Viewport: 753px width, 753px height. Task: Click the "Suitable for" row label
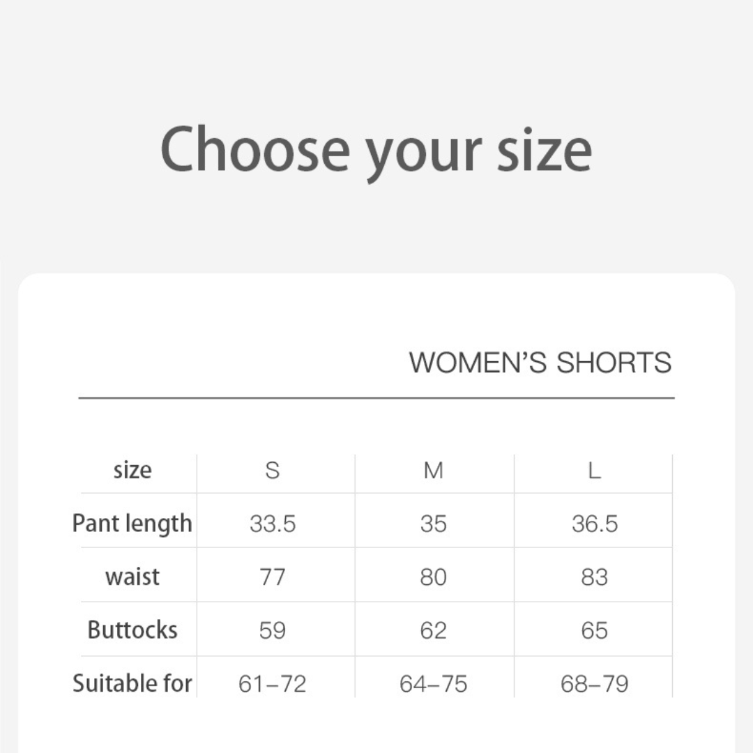click(x=132, y=683)
